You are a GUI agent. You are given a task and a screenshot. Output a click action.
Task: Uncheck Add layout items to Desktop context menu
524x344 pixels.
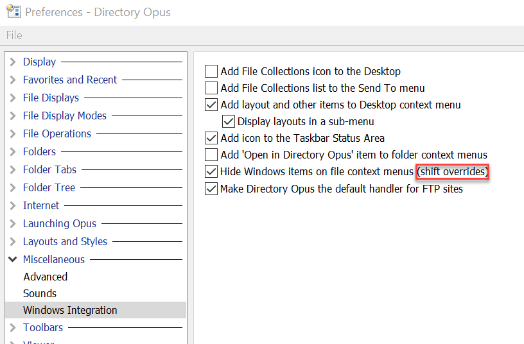pos(211,105)
